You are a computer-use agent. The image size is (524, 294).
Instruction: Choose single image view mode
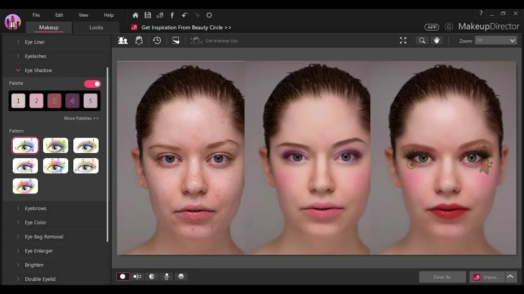[x=123, y=276]
